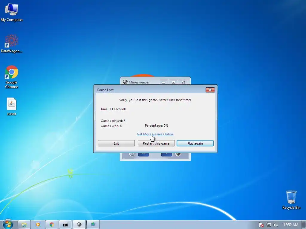Open the last taskbar app after Minesweeper
This screenshot has height=229, width=306.
(x=93, y=225)
